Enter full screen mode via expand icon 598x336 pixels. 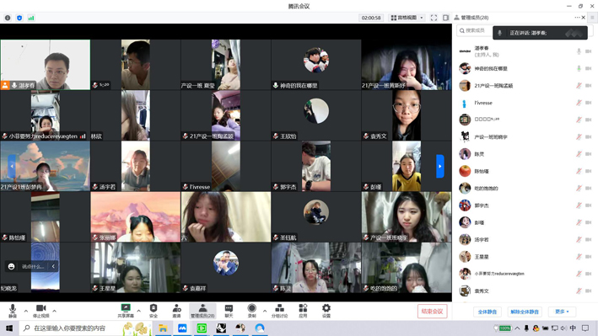click(x=434, y=18)
